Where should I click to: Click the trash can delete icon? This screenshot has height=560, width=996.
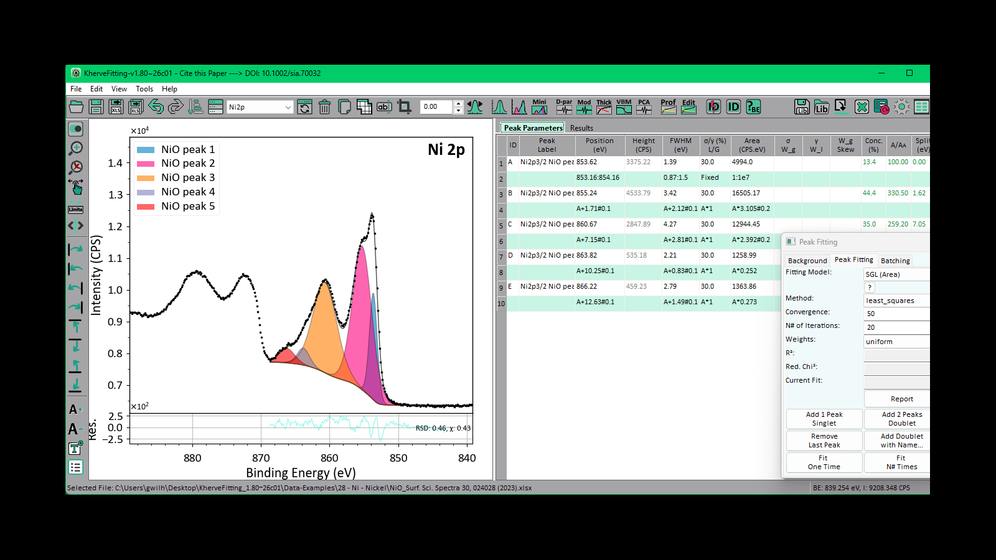324,107
